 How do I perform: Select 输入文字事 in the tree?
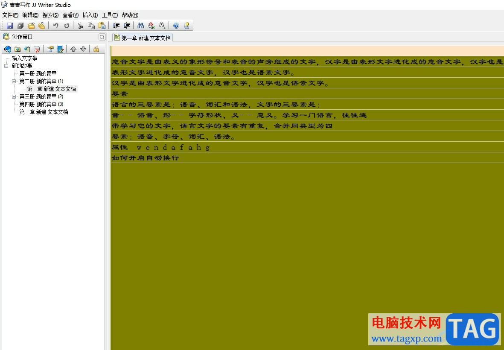point(24,58)
